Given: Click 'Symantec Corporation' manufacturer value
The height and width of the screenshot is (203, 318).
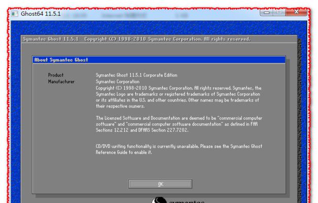Looking at the screenshot, I should coord(118,82).
